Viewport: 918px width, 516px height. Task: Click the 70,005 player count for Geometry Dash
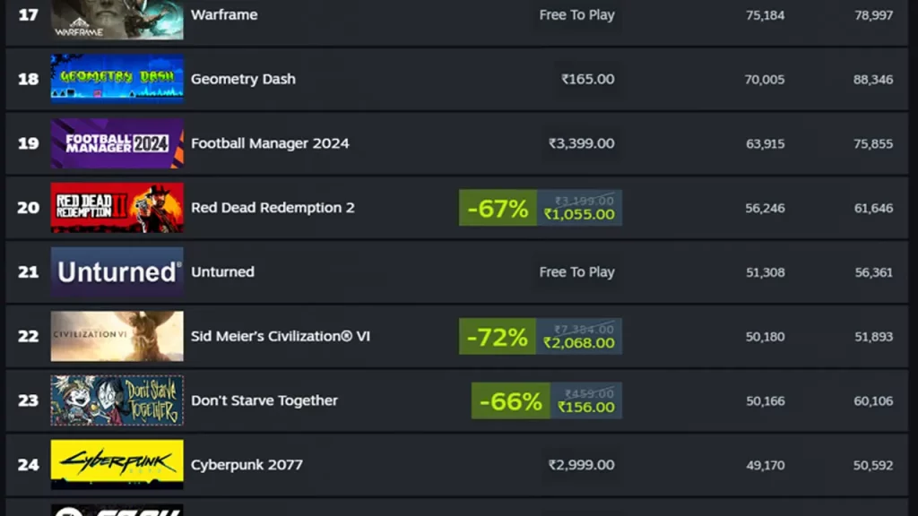(x=766, y=79)
